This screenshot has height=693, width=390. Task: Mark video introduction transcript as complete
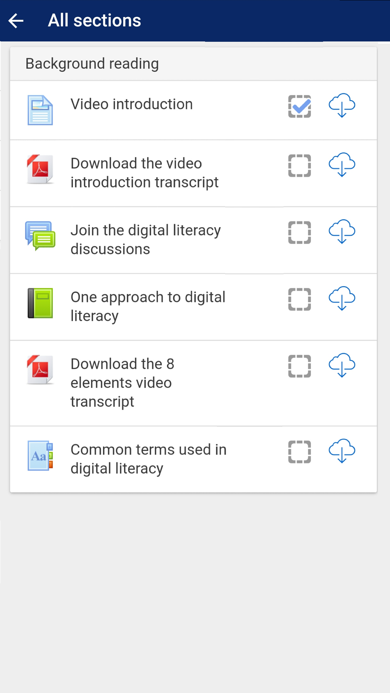click(300, 166)
